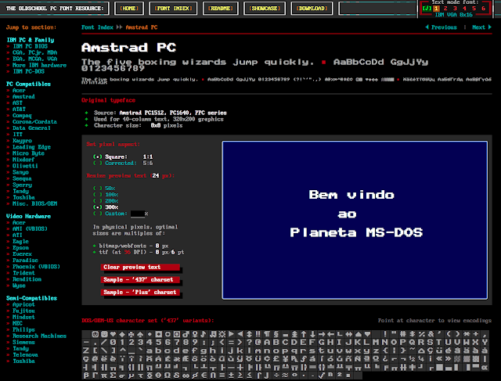The image size is (501, 381).
Task: Click the lowercase pi glyph
Action: [x=104, y=376]
